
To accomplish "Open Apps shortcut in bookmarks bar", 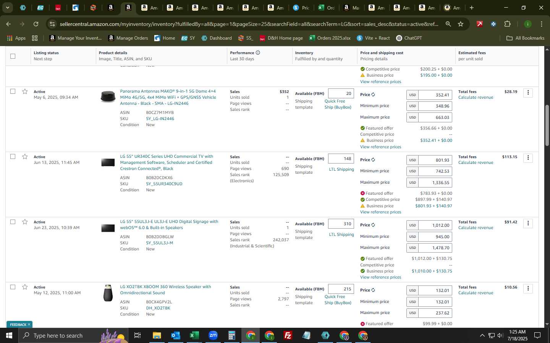I will [x=16, y=38].
